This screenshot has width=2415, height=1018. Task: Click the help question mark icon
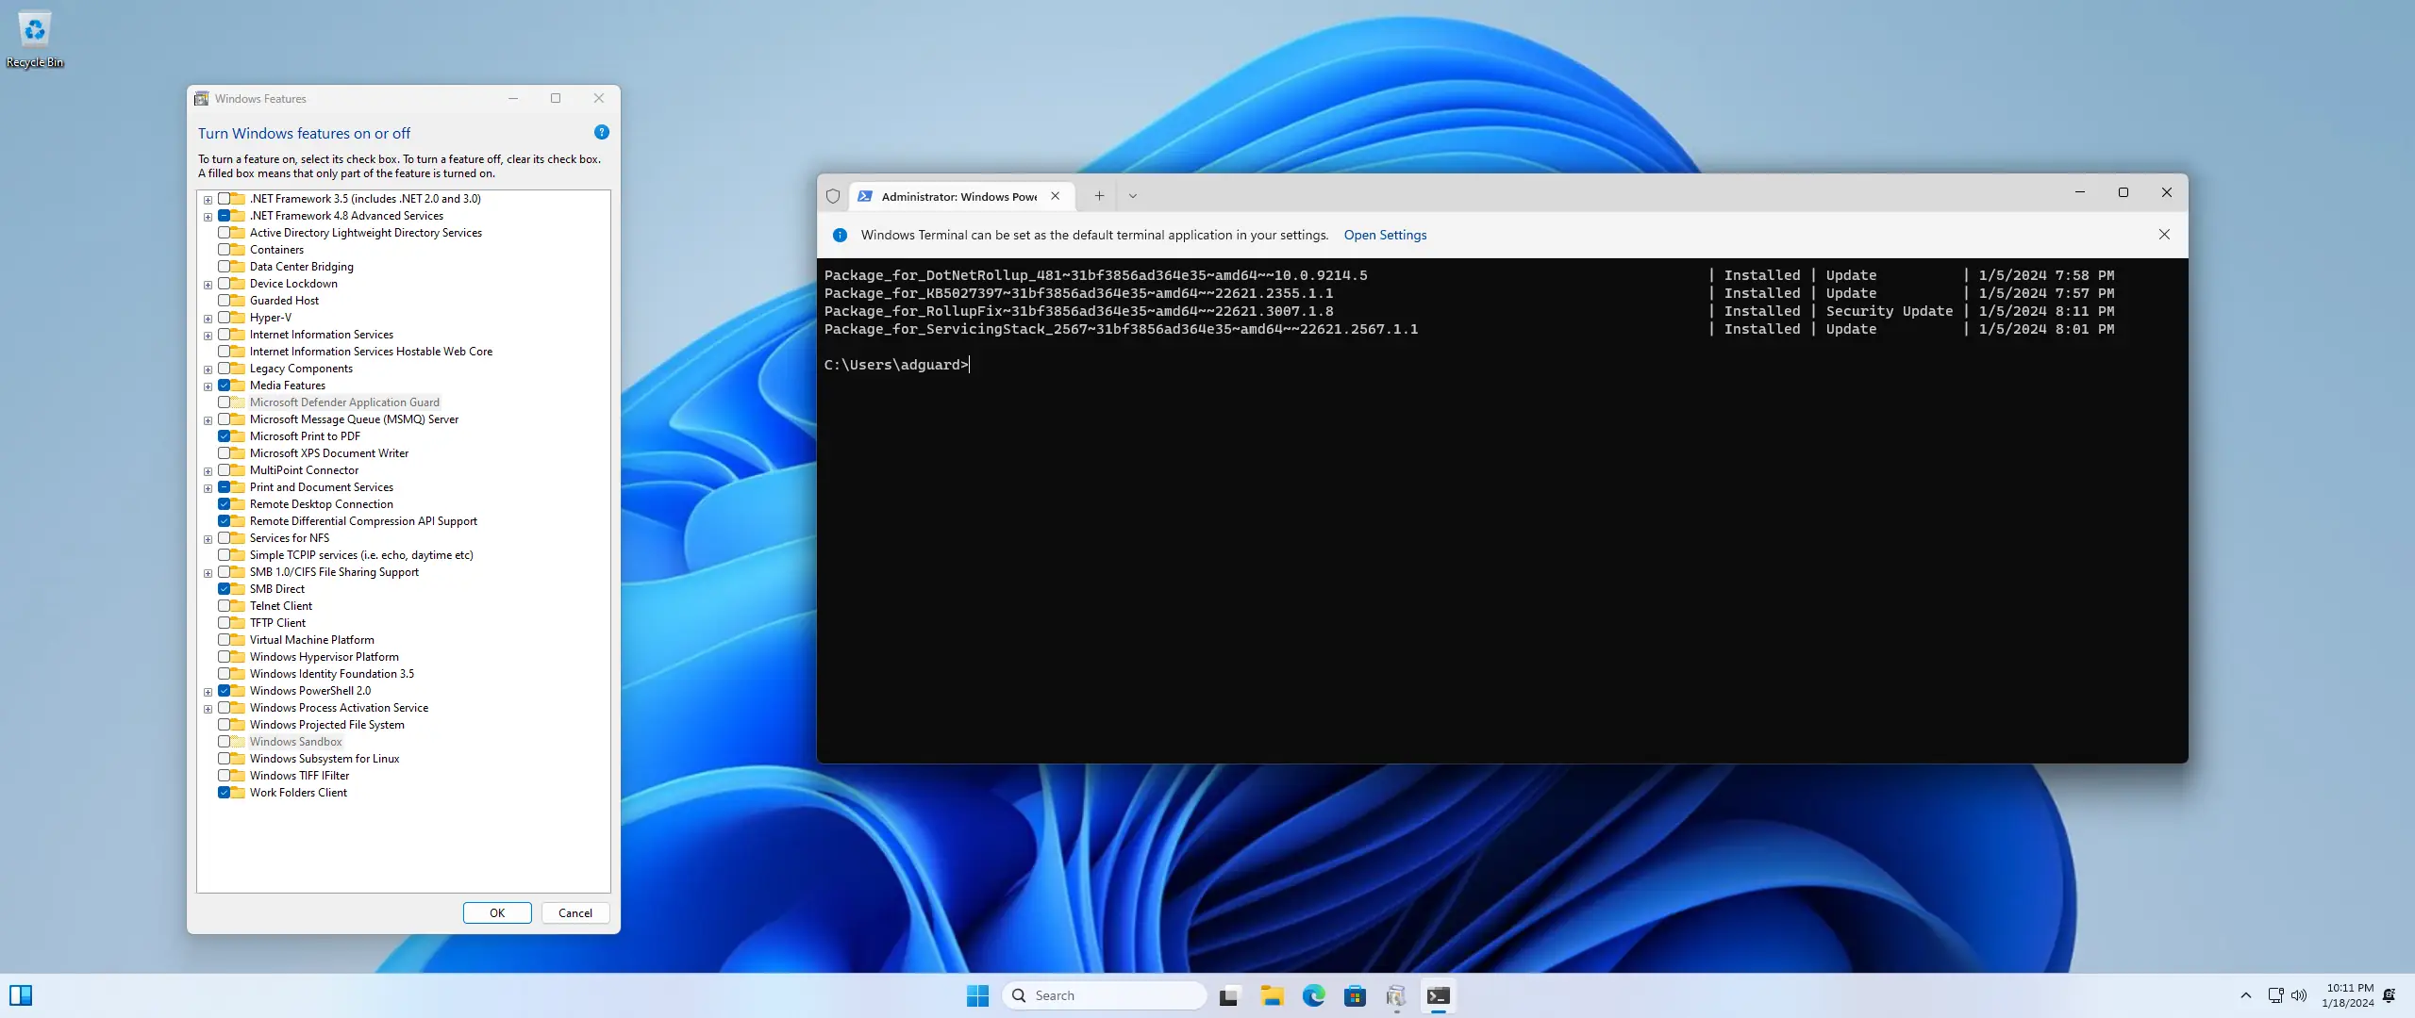pyautogui.click(x=602, y=132)
